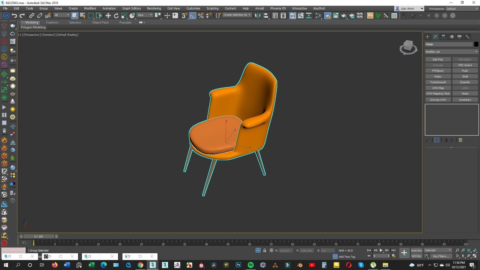This screenshot has height=270, width=480.
Task: Open the key filter Selected dropdown
Action: (438, 250)
